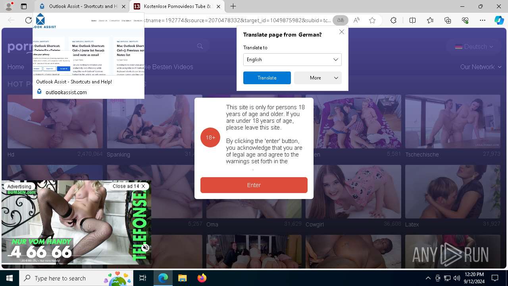
Task: Show hidden system tray icons
Action: click(428, 278)
